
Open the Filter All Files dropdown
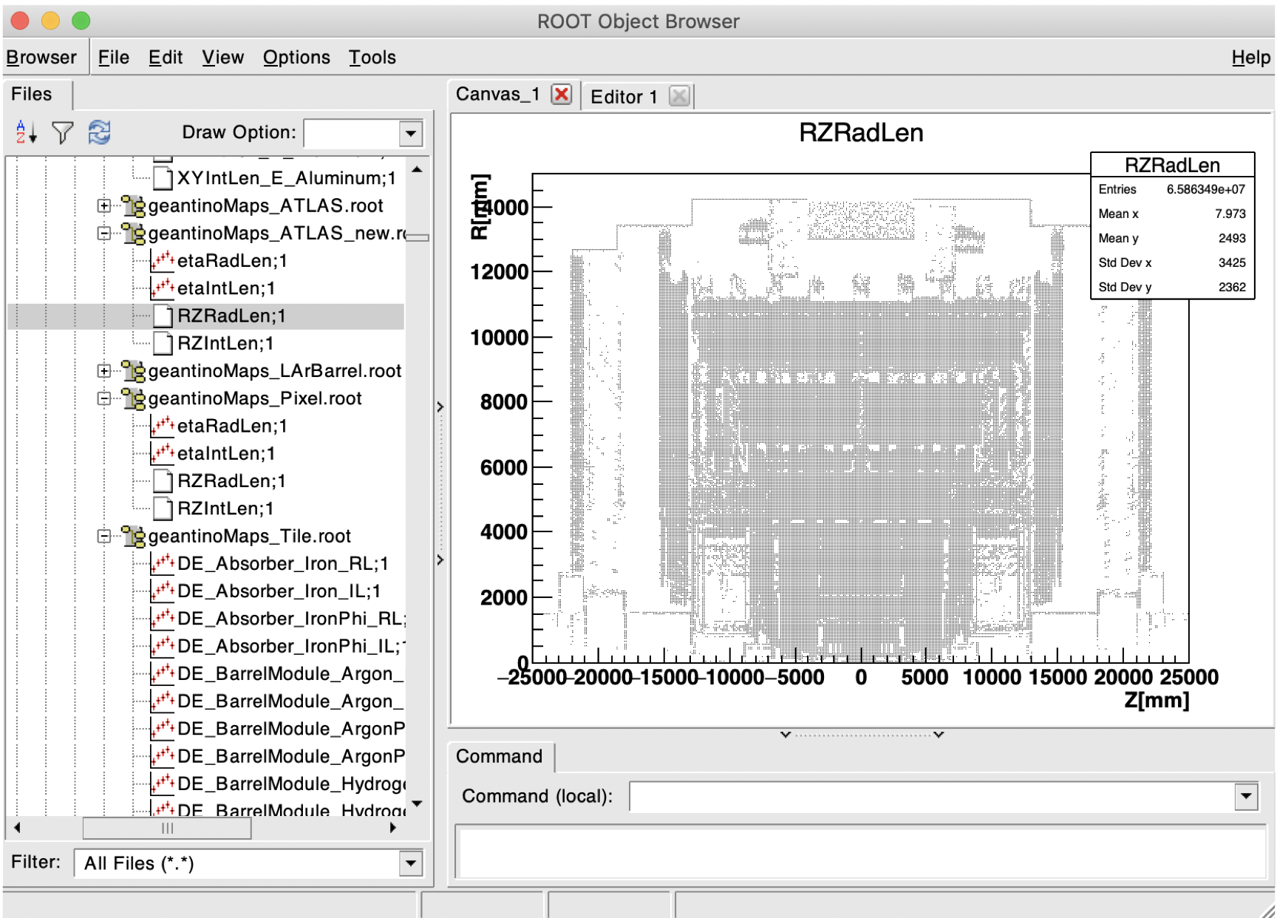pos(411,863)
